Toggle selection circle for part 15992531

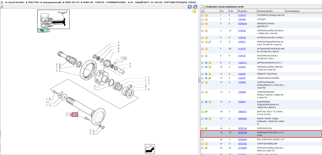coord(202,111)
